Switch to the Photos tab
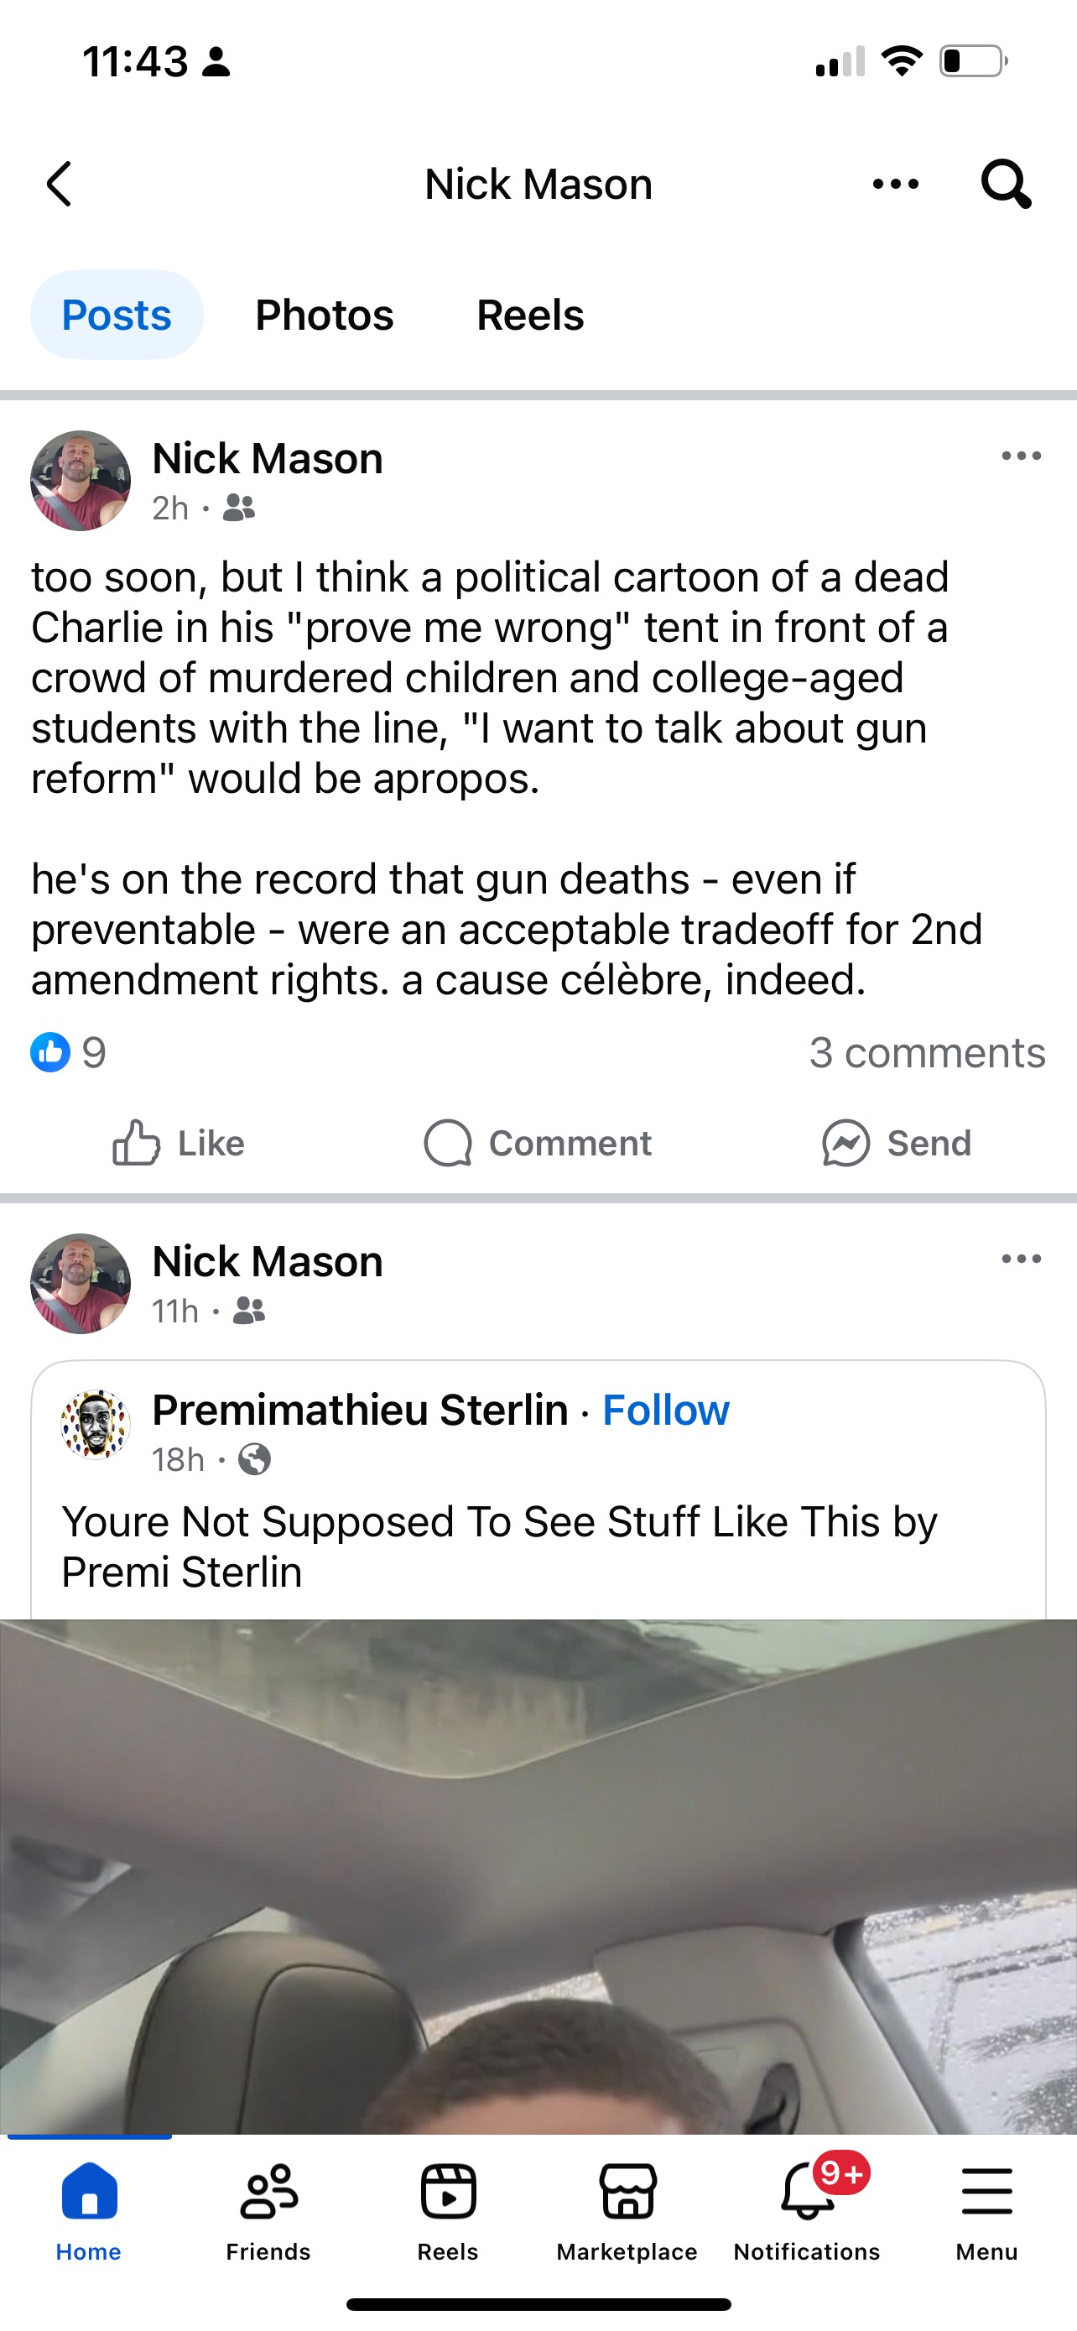Image resolution: width=1077 pixels, height=2331 pixels. [x=324, y=315]
